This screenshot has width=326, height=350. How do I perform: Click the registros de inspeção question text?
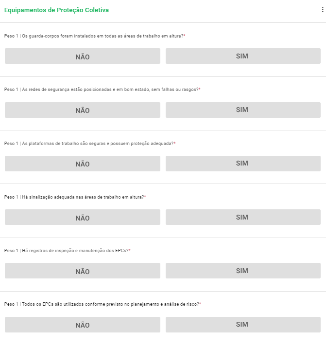68,251
